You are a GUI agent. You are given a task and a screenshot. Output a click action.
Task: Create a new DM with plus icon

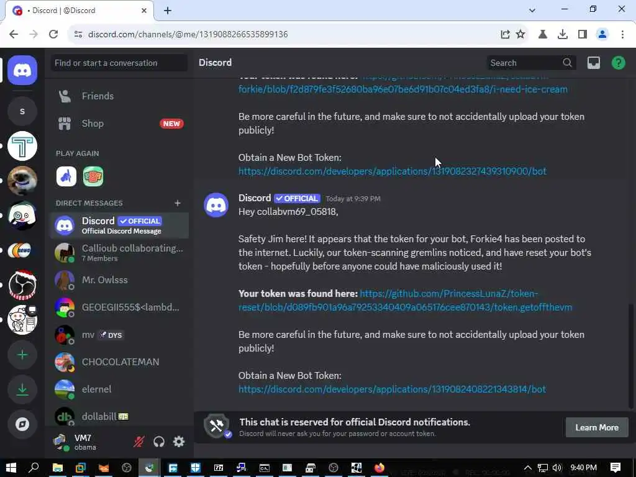(177, 203)
